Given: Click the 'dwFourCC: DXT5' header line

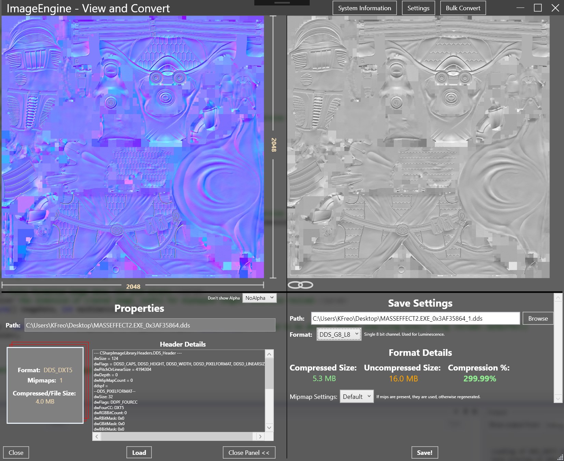Looking at the screenshot, I should pos(109,407).
